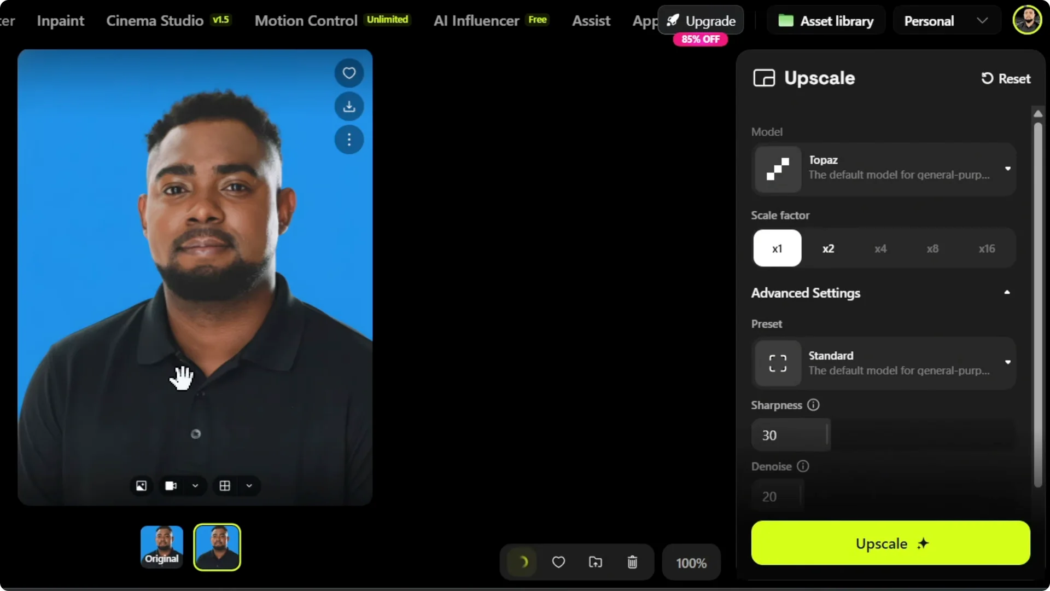Open the Denoise info tooltip icon

pyautogui.click(x=802, y=467)
